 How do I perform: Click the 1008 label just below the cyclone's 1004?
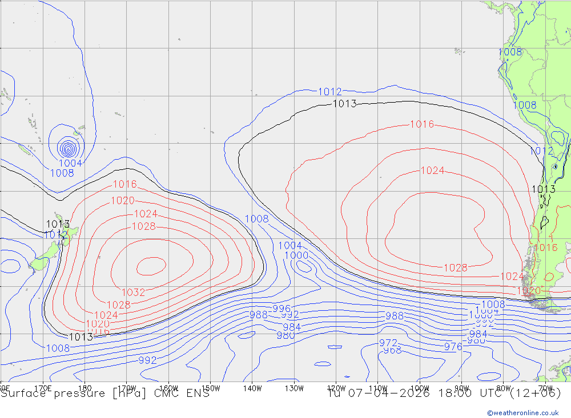[62, 173]
